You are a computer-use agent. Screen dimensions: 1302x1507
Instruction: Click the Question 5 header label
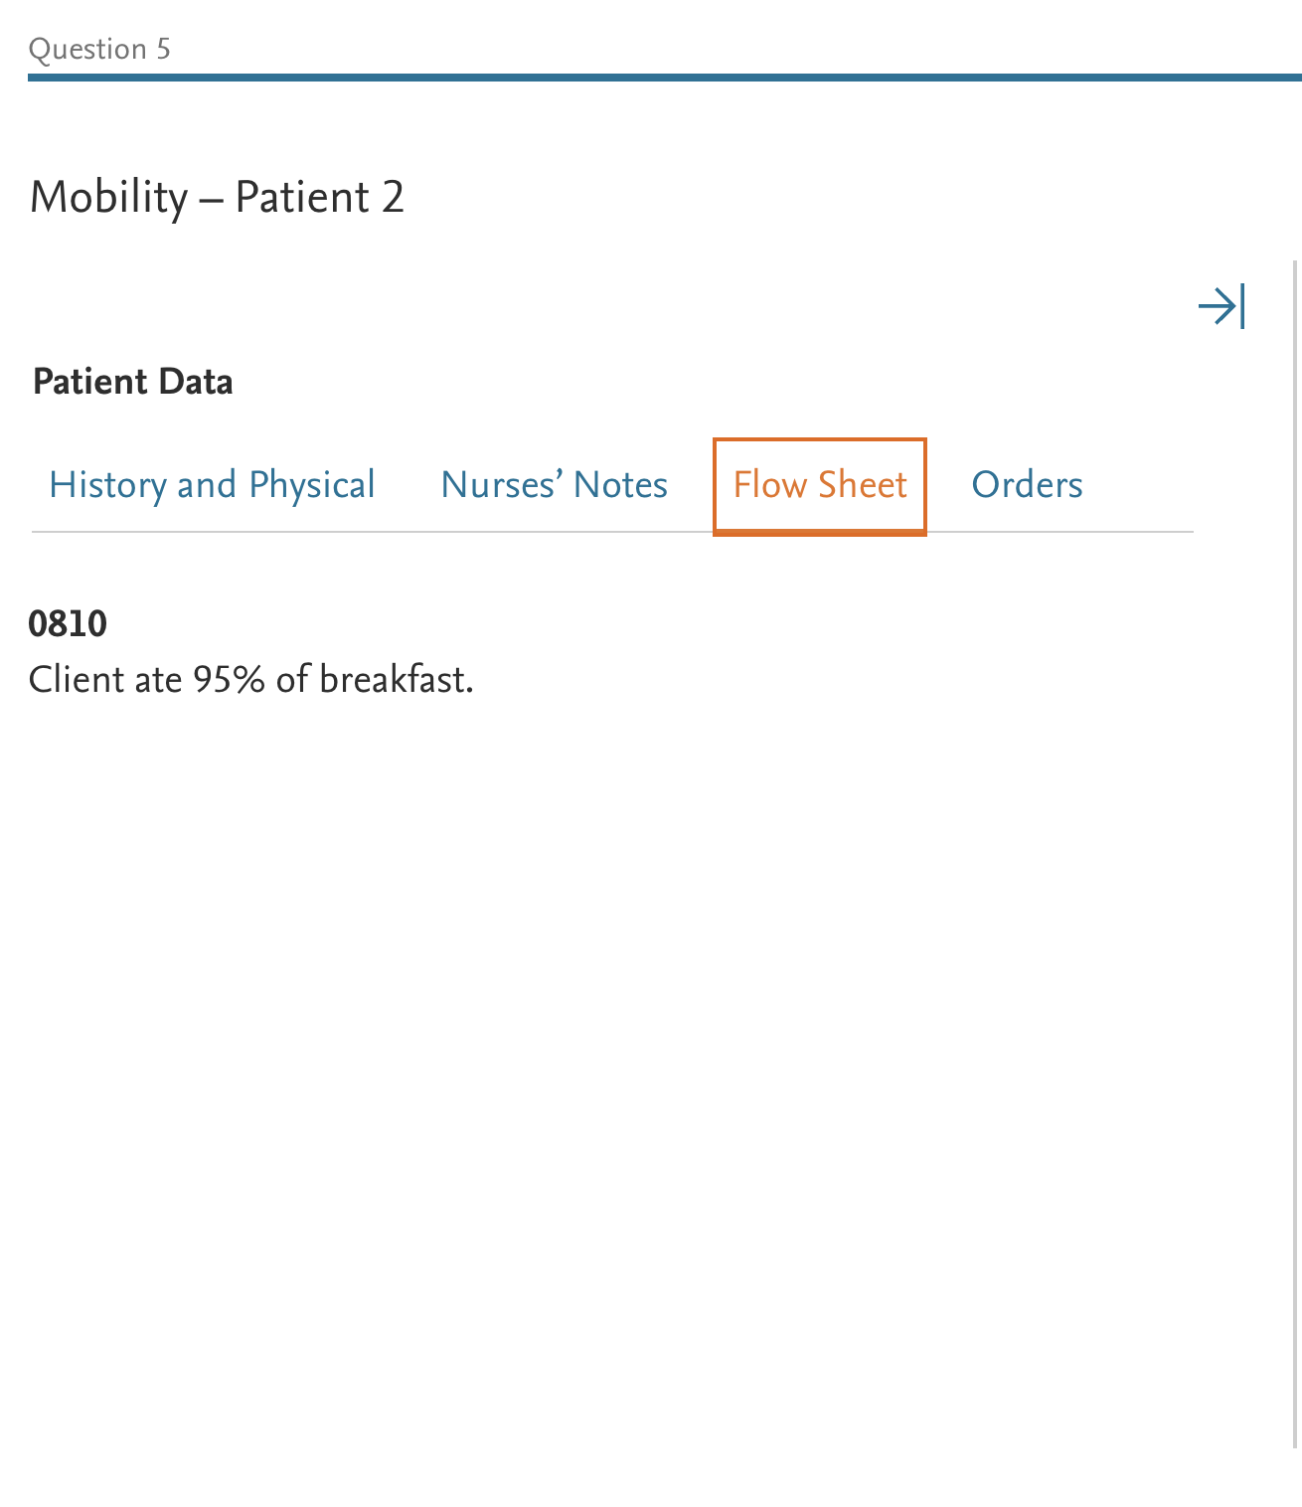click(x=99, y=48)
